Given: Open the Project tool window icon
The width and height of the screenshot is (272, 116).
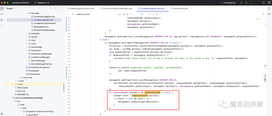Looking at the screenshot, I should pos(2,8).
